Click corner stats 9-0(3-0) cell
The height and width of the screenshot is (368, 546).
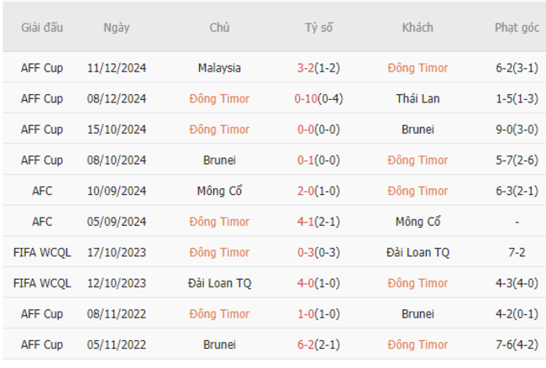[517, 129]
